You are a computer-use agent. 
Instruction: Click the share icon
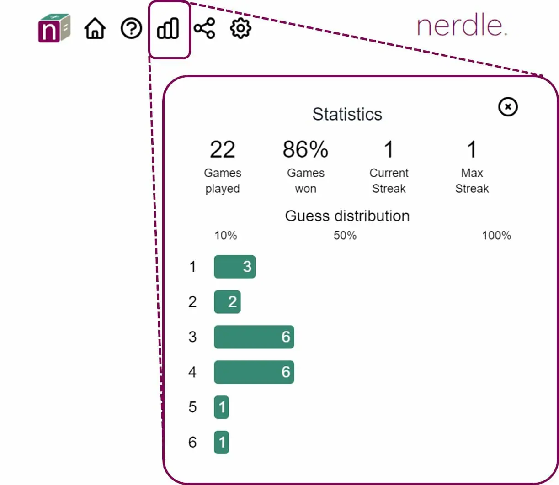pos(204,29)
